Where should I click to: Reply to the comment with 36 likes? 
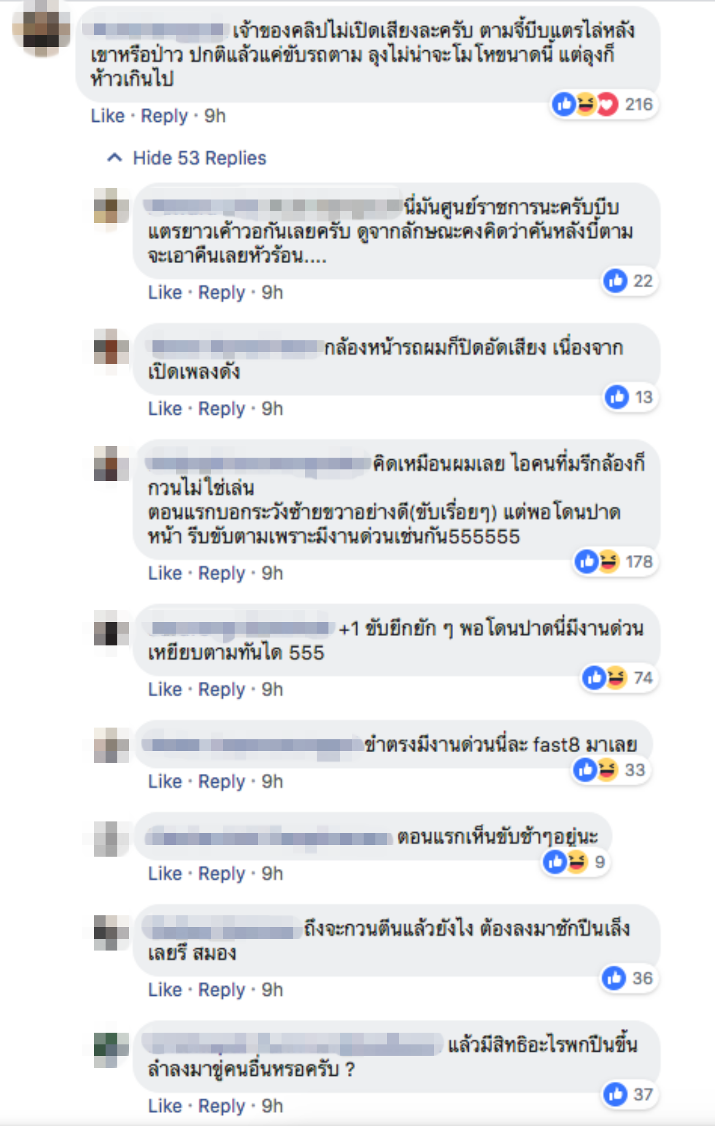[x=222, y=990]
